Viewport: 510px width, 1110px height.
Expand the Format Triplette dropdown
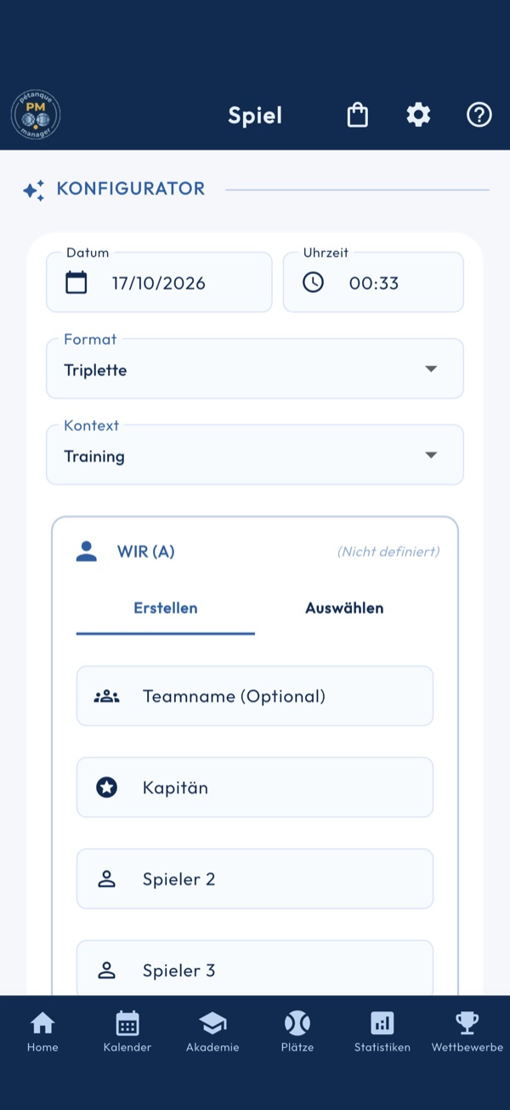point(255,369)
